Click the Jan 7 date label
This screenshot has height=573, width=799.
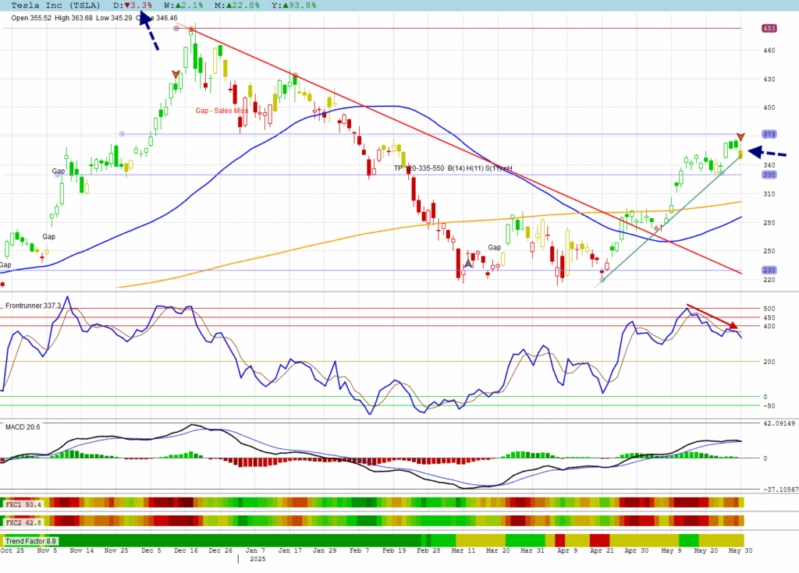(255, 550)
